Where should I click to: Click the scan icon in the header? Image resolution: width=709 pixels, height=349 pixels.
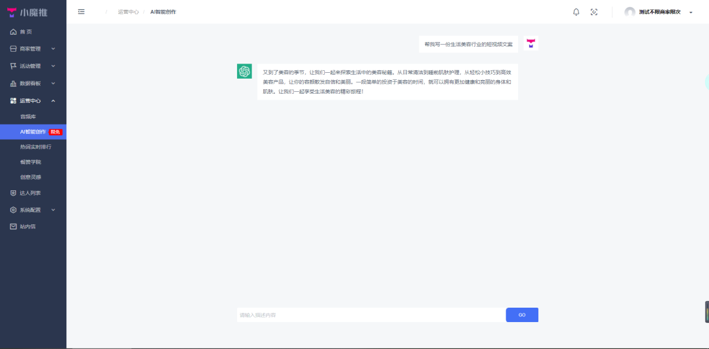tap(594, 12)
